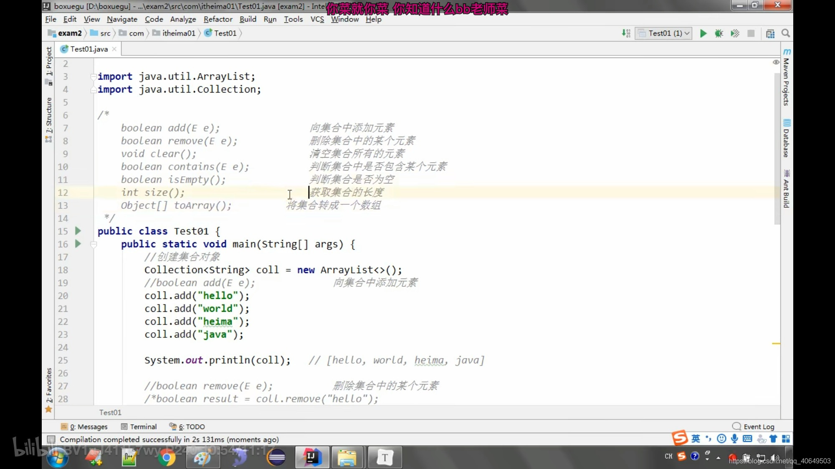This screenshot has height=469, width=835.
Task: Toggle the Database side panel
Action: click(x=787, y=138)
